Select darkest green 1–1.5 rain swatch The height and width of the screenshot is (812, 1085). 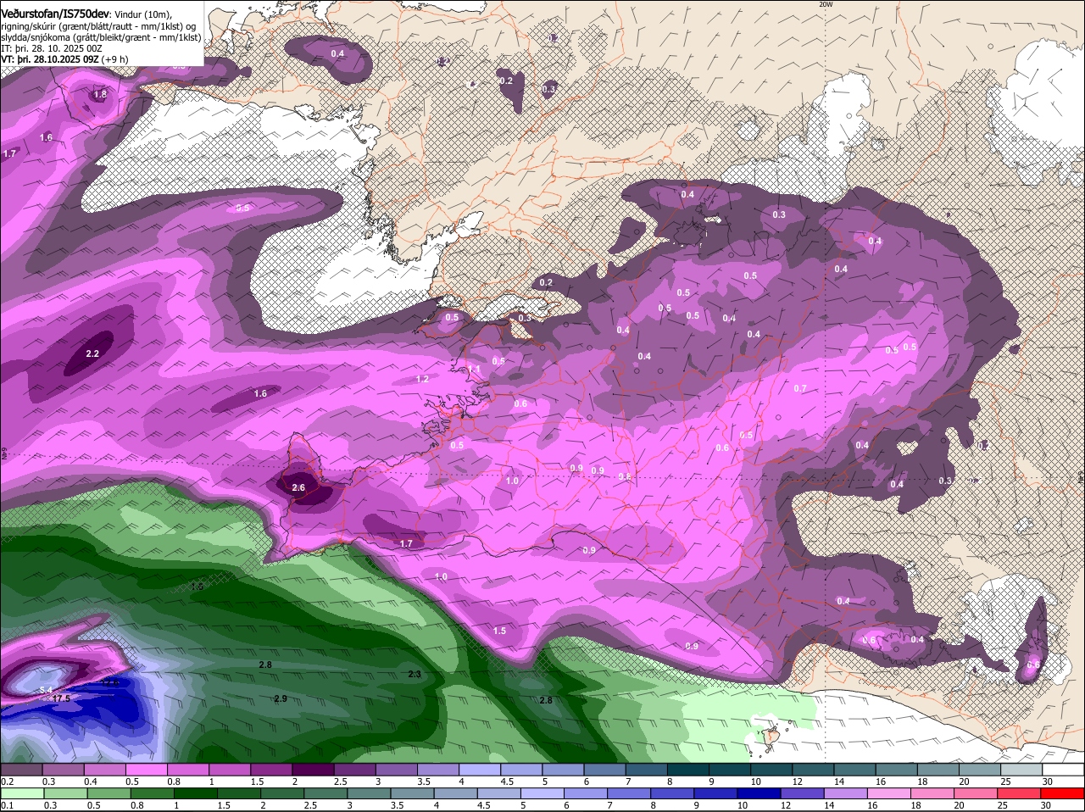click(195, 793)
